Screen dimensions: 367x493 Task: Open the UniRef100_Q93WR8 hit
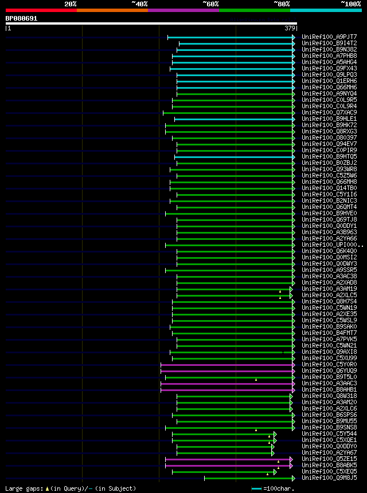click(329, 169)
